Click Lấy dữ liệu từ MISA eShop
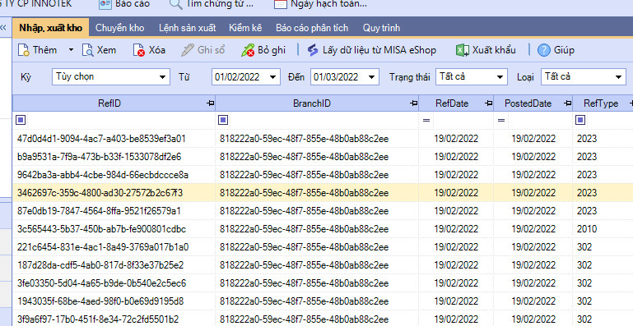This screenshot has width=633, height=326. [372, 50]
